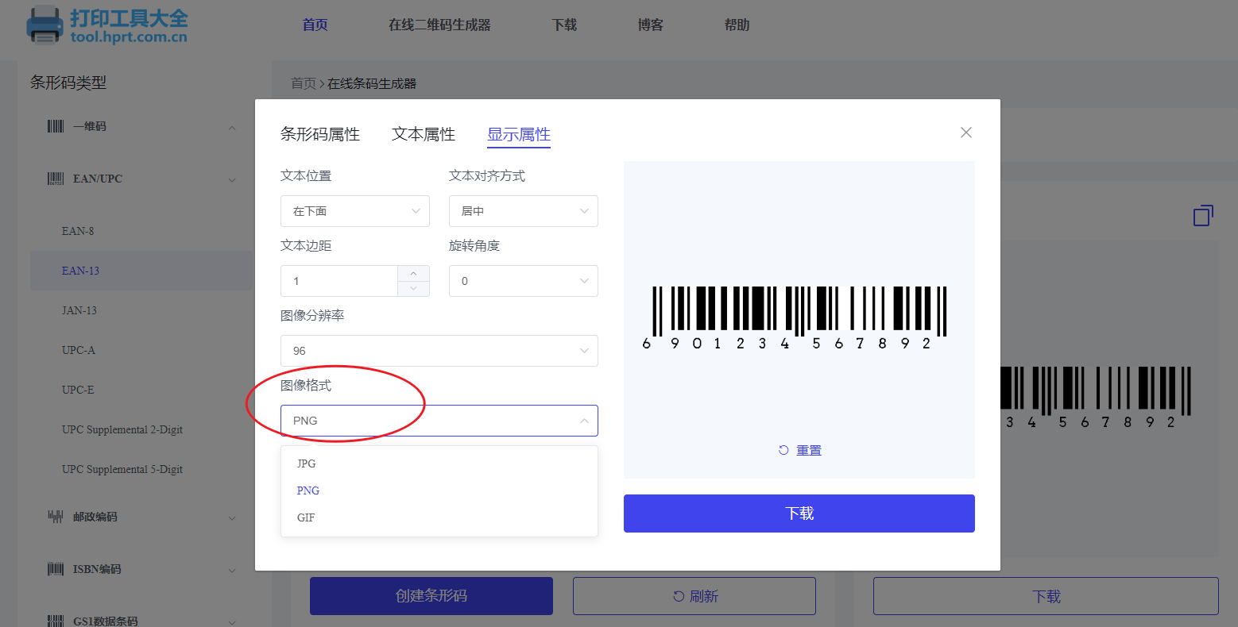
Task: Open the 旋转角度 dropdown
Action: [524, 281]
